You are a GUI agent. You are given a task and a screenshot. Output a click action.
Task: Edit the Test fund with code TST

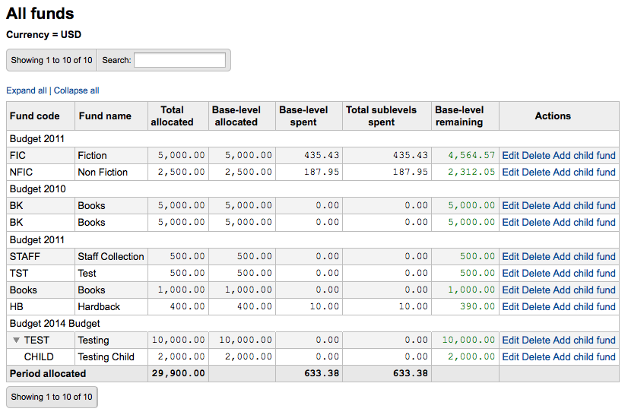click(510, 273)
